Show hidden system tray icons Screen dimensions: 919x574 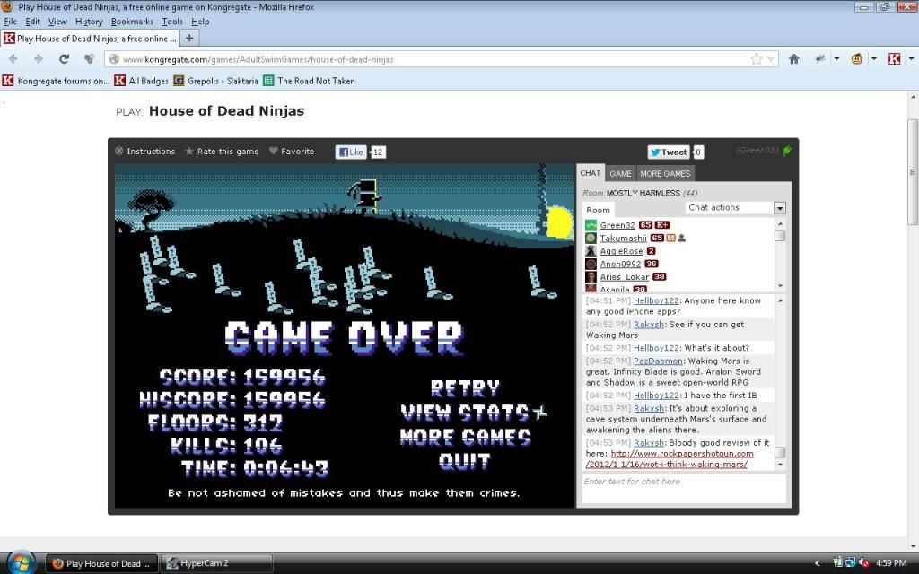tap(817, 563)
